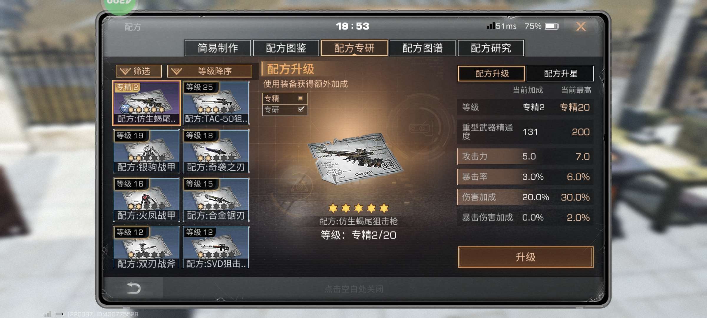The width and height of the screenshot is (707, 318).
Task: Click the center sniper blueprint image
Action: tap(356, 159)
